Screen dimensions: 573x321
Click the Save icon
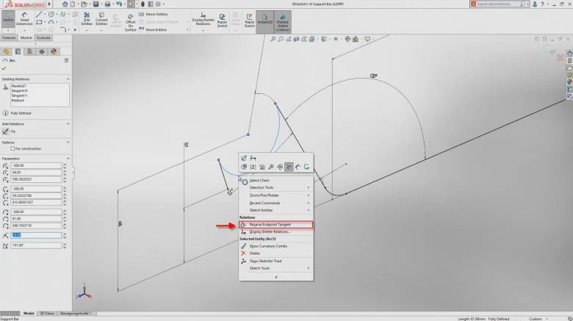[95, 4]
